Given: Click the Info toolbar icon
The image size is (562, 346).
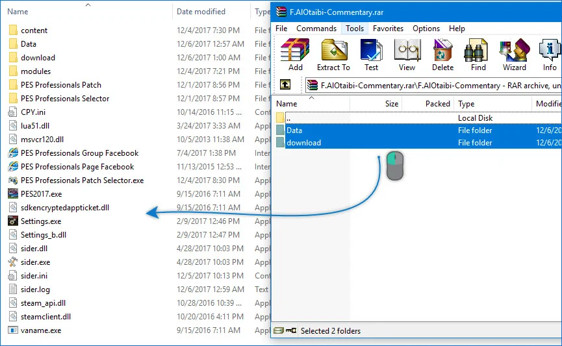Looking at the screenshot, I should (x=550, y=55).
